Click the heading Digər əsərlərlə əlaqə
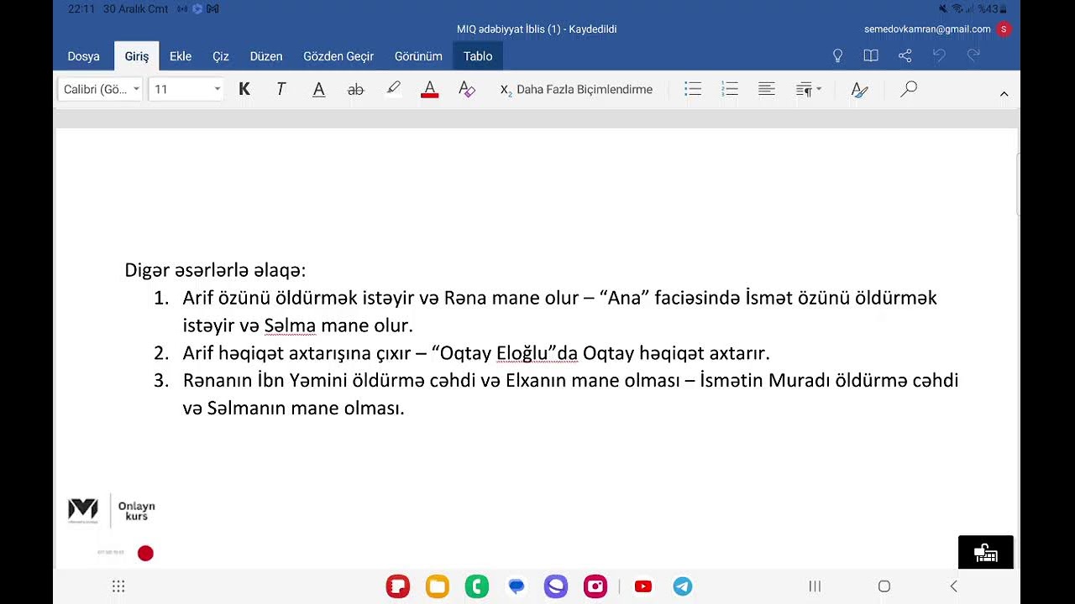 [215, 270]
